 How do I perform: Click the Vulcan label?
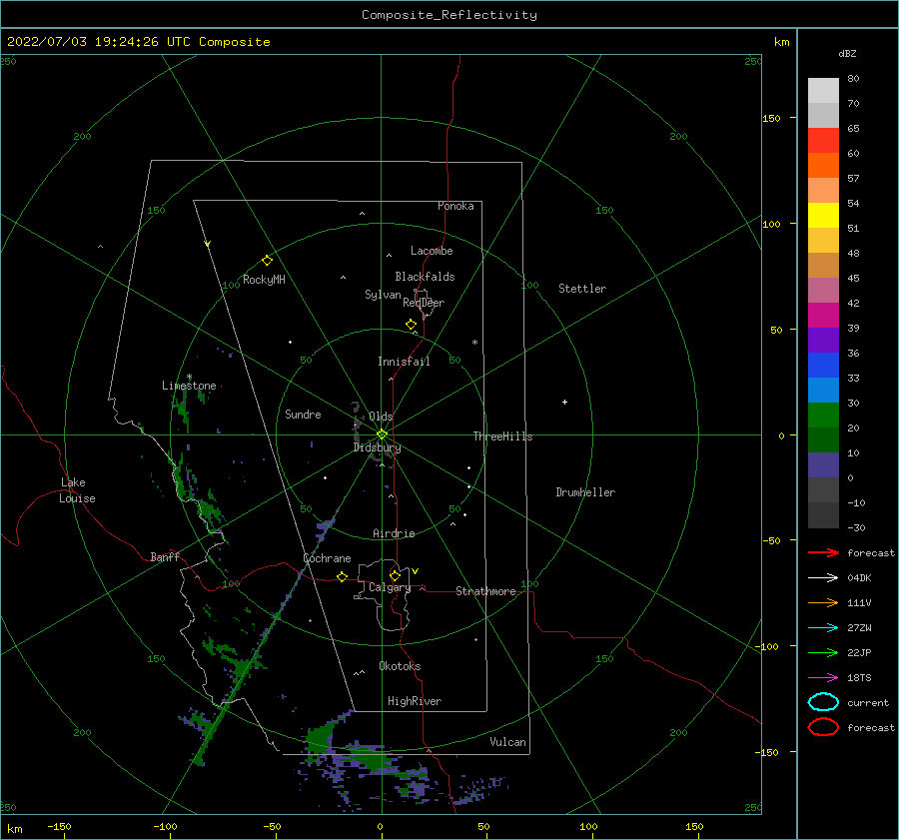coord(507,742)
